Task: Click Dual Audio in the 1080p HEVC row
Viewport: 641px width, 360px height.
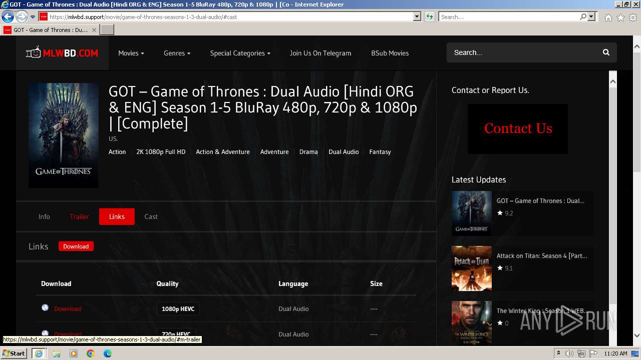Action: pyautogui.click(x=293, y=309)
